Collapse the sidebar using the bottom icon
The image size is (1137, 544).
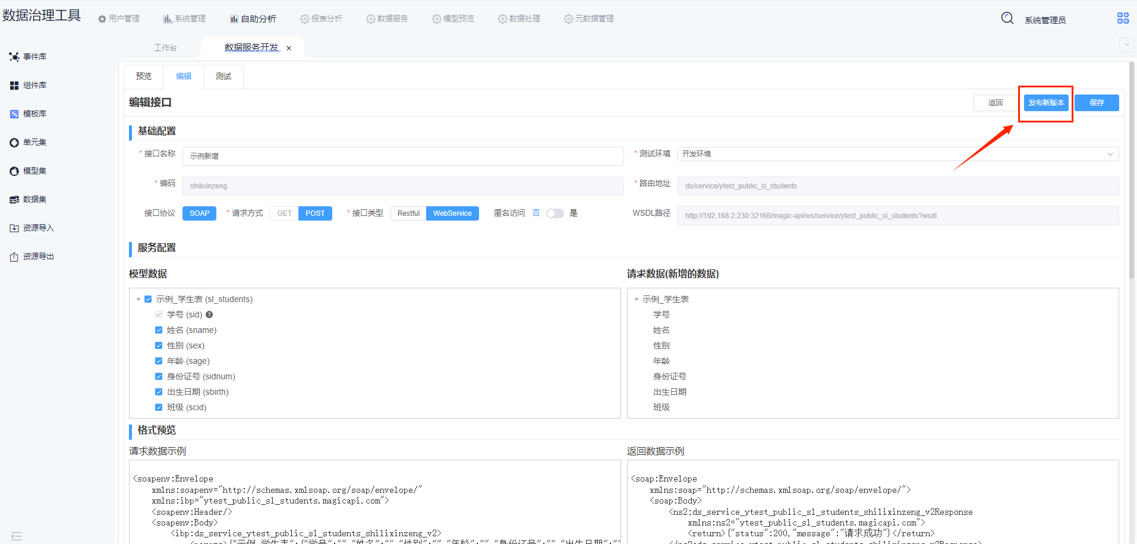(x=17, y=536)
